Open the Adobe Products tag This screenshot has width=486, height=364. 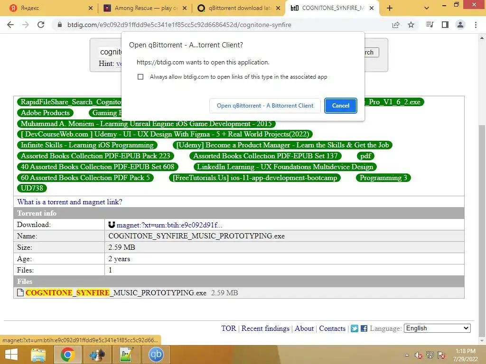[x=45, y=113]
